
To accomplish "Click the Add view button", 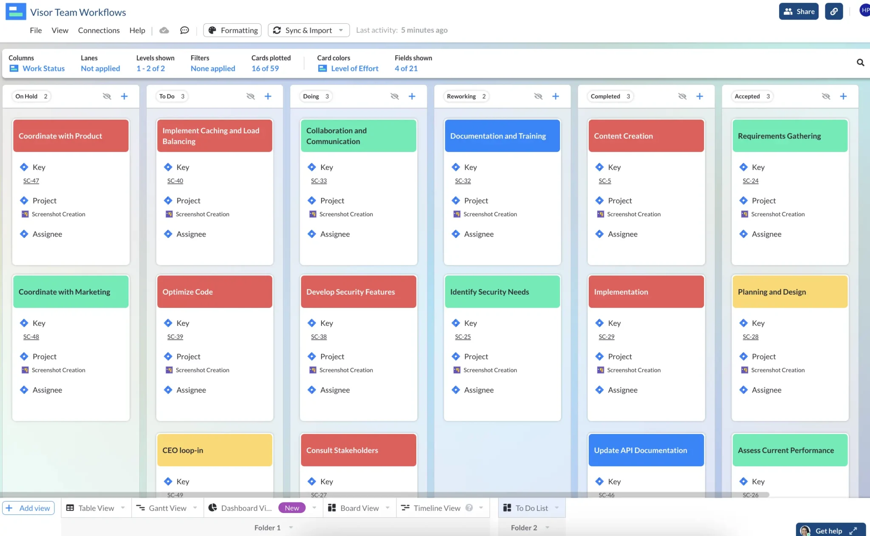I will click(x=28, y=508).
